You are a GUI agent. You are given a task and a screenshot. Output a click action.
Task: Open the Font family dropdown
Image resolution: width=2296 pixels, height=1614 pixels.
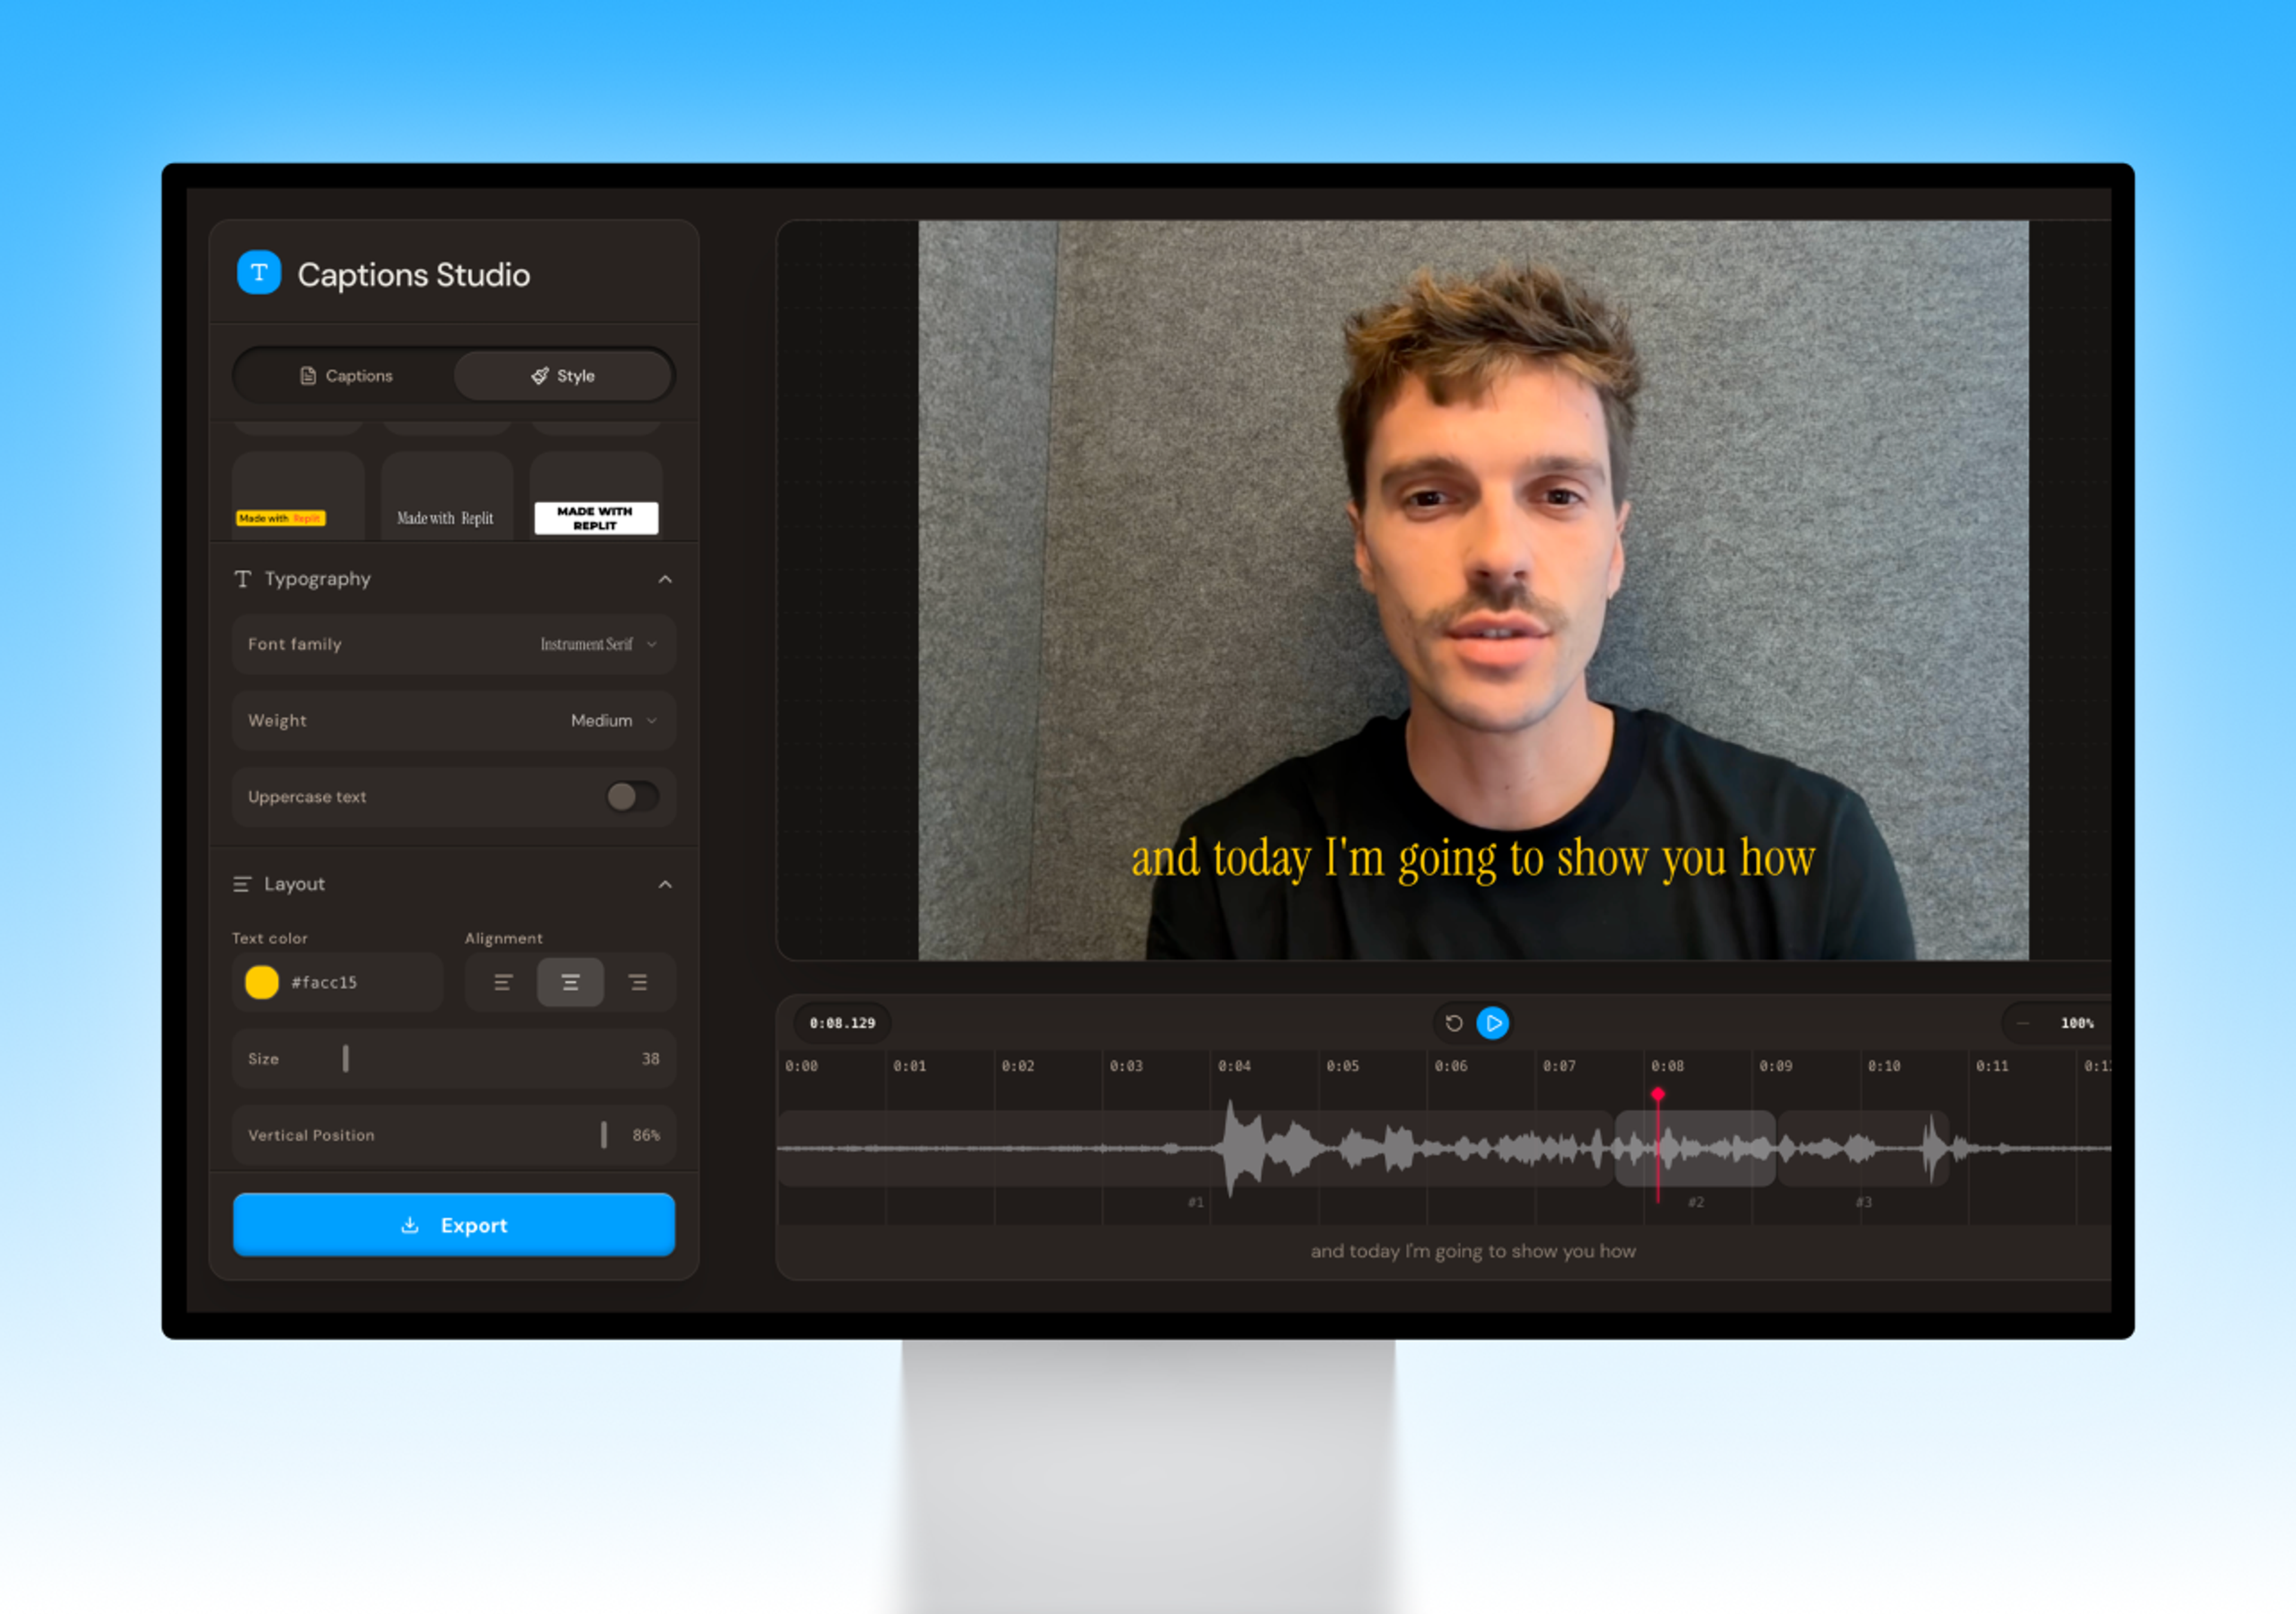(x=454, y=645)
